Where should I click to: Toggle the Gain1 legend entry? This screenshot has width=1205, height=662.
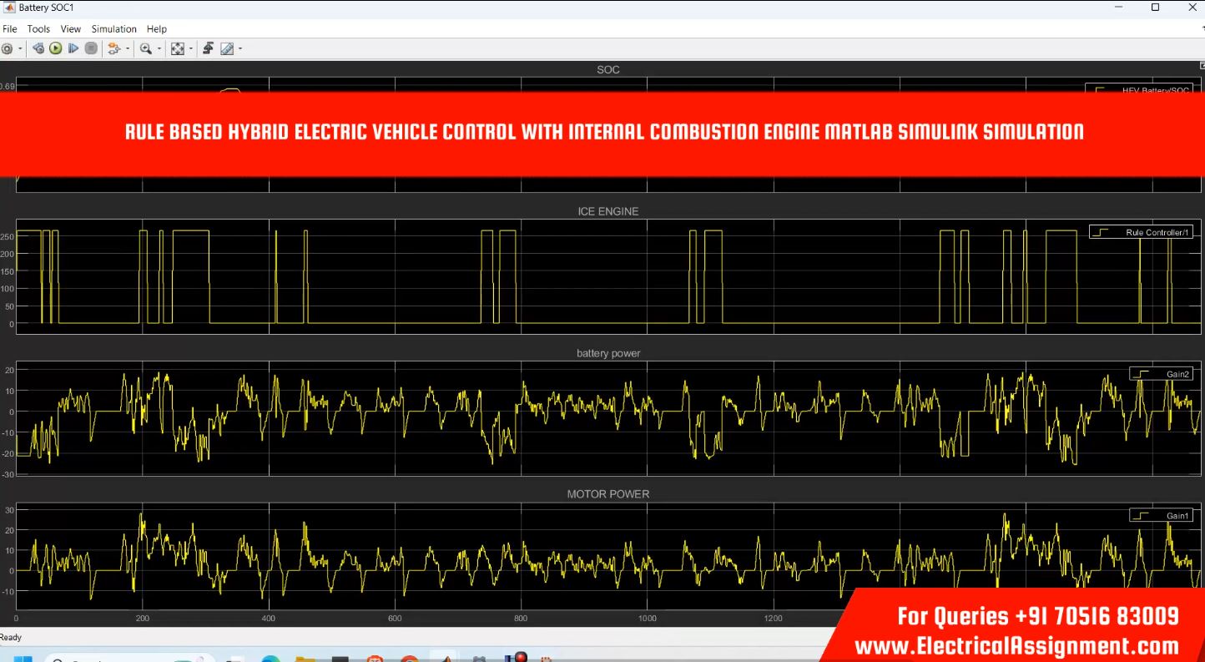point(1161,516)
